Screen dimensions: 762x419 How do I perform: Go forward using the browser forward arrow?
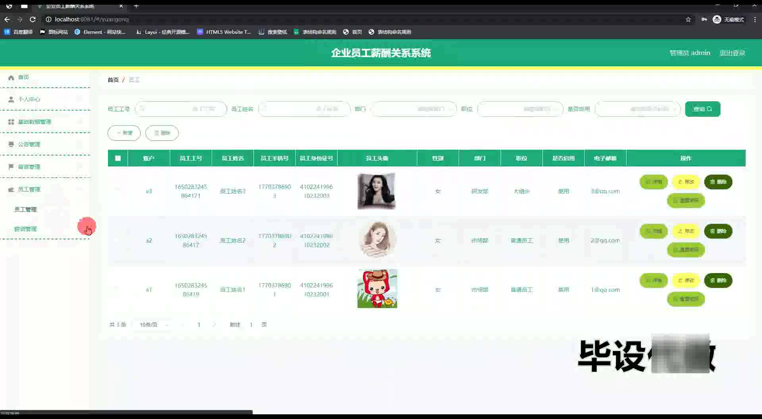(x=20, y=19)
